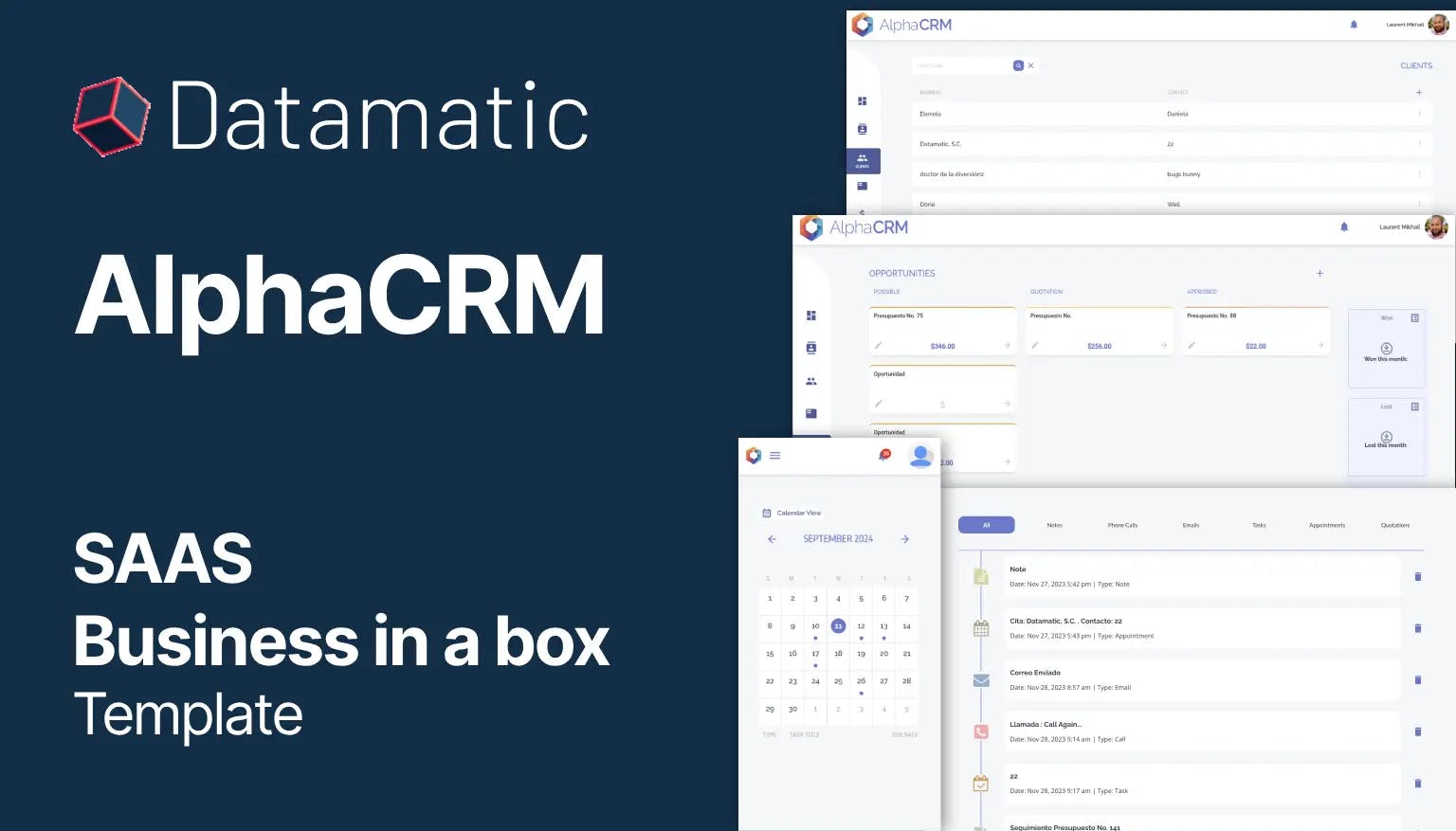Edit Presupuesto No. 88 with pencil icon
Image resolution: width=1456 pixels, height=831 pixels.
coord(1192,346)
